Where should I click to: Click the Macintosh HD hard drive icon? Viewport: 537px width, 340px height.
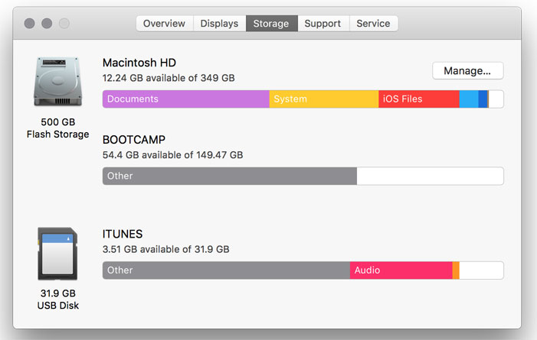pos(58,81)
